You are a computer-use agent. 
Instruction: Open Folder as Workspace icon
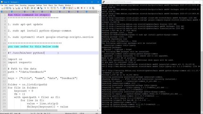point(75,8)
